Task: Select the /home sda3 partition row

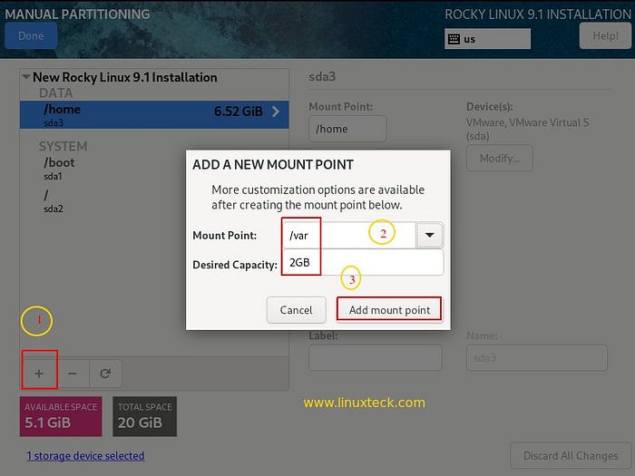Action: coord(154,114)
